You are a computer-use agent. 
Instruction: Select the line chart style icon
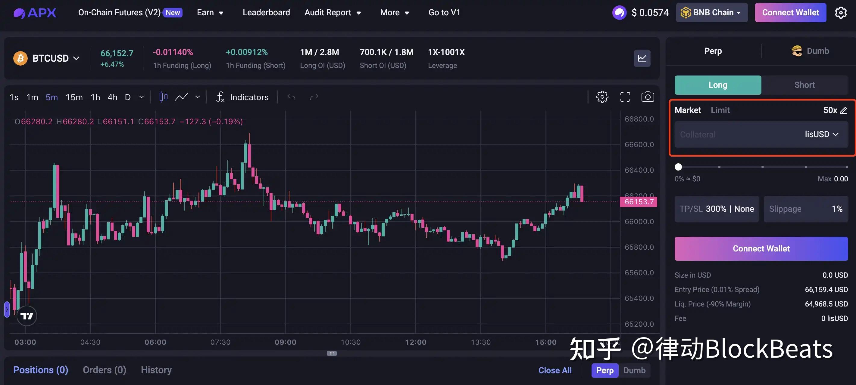coord(181,97)
